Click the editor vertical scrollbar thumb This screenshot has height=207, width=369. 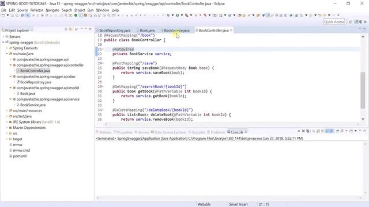[363, 90]
